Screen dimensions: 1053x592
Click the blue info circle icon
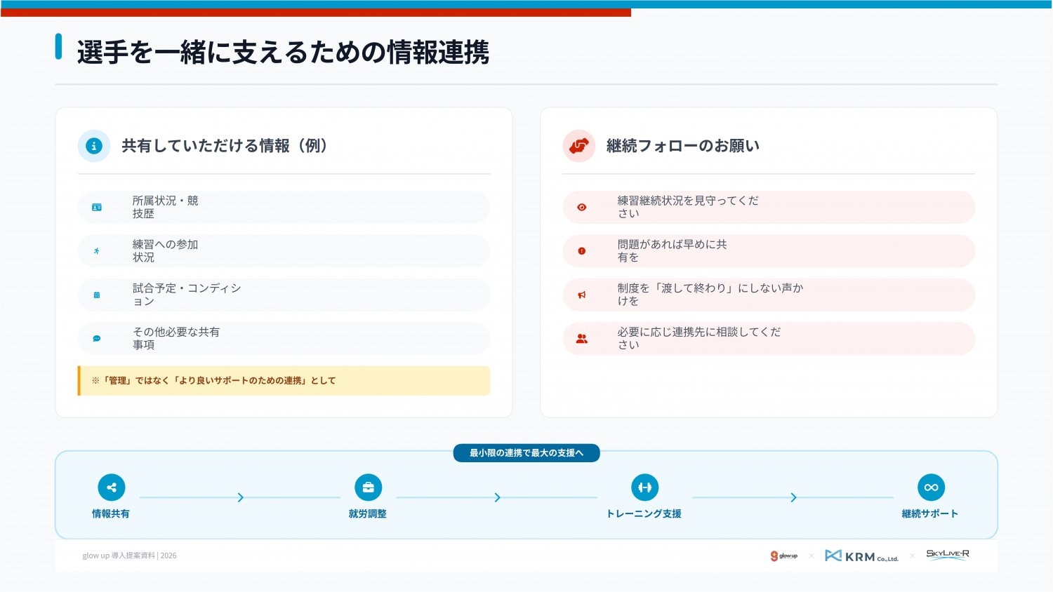(x=94, y=146)
